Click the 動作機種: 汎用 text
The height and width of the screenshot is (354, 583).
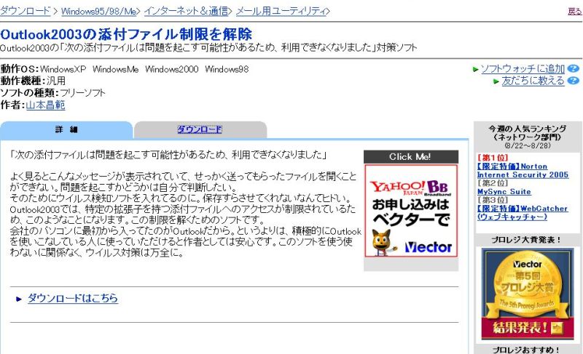tap(33, 81)
